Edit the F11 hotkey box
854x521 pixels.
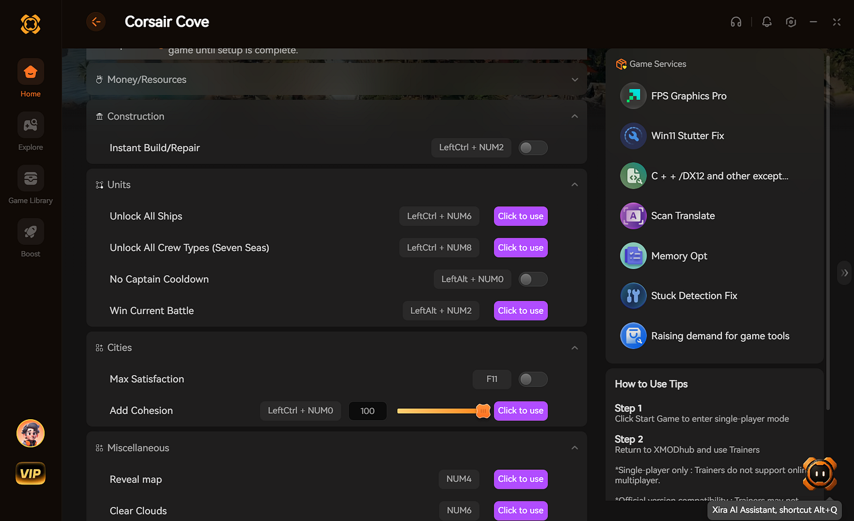492,379
